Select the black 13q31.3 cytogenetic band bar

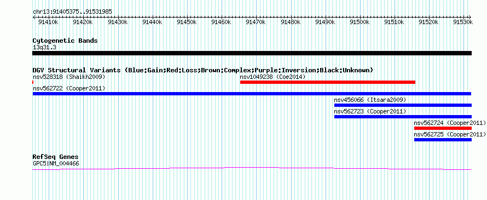tap(252, 53)
